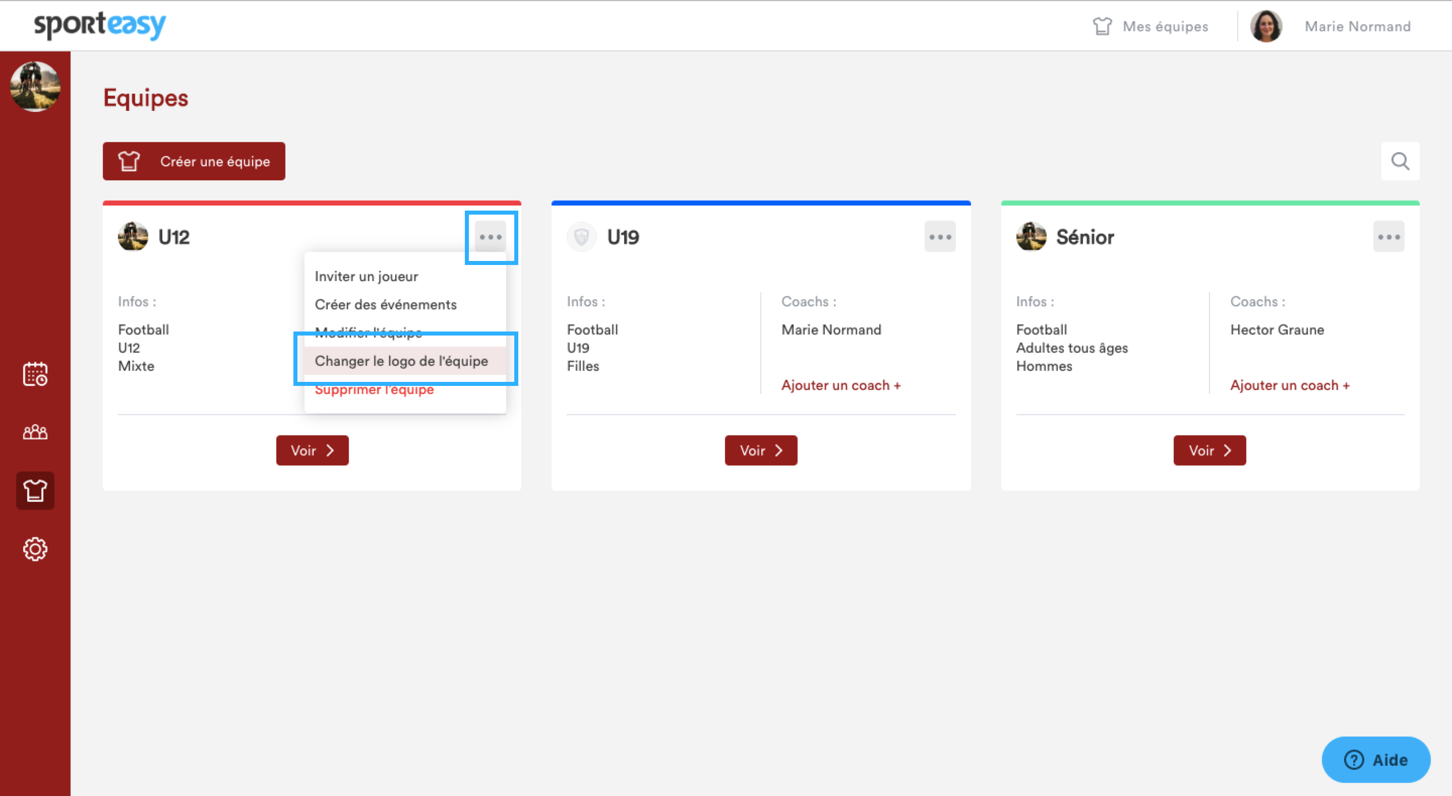This screenshot has width=1452, height=796.
Task: Open the members group sidebar icon
Action: point(35,432)
